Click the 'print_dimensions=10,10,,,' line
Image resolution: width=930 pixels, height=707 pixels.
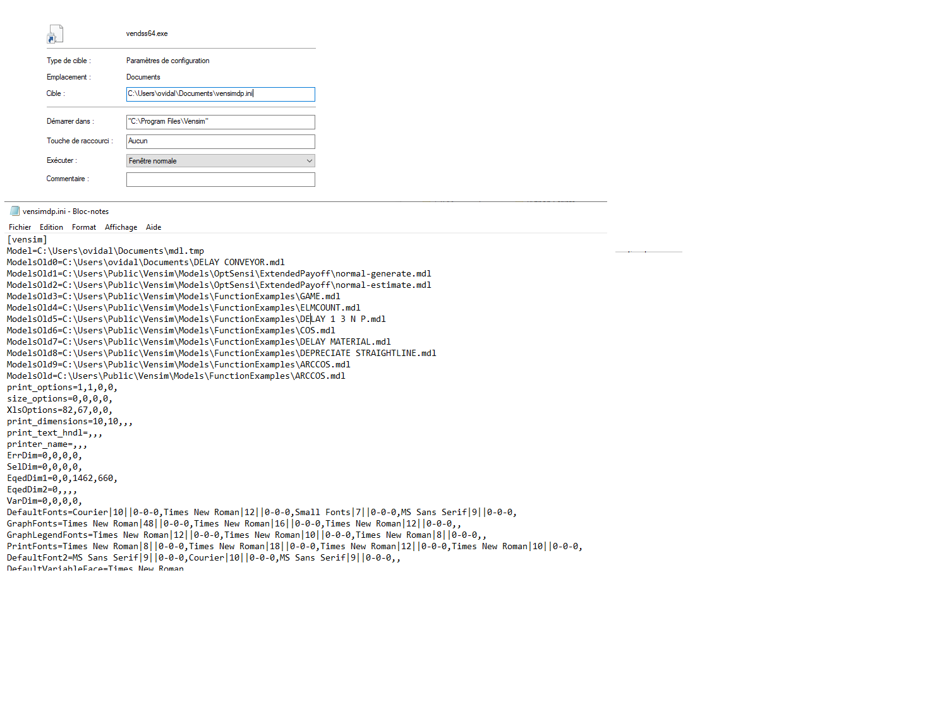(70, 422)
